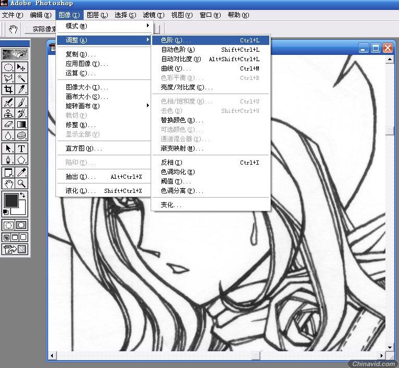399x368 pixels.
Task: Select the Elliptical Marquee tool
Action: [8, 67]
